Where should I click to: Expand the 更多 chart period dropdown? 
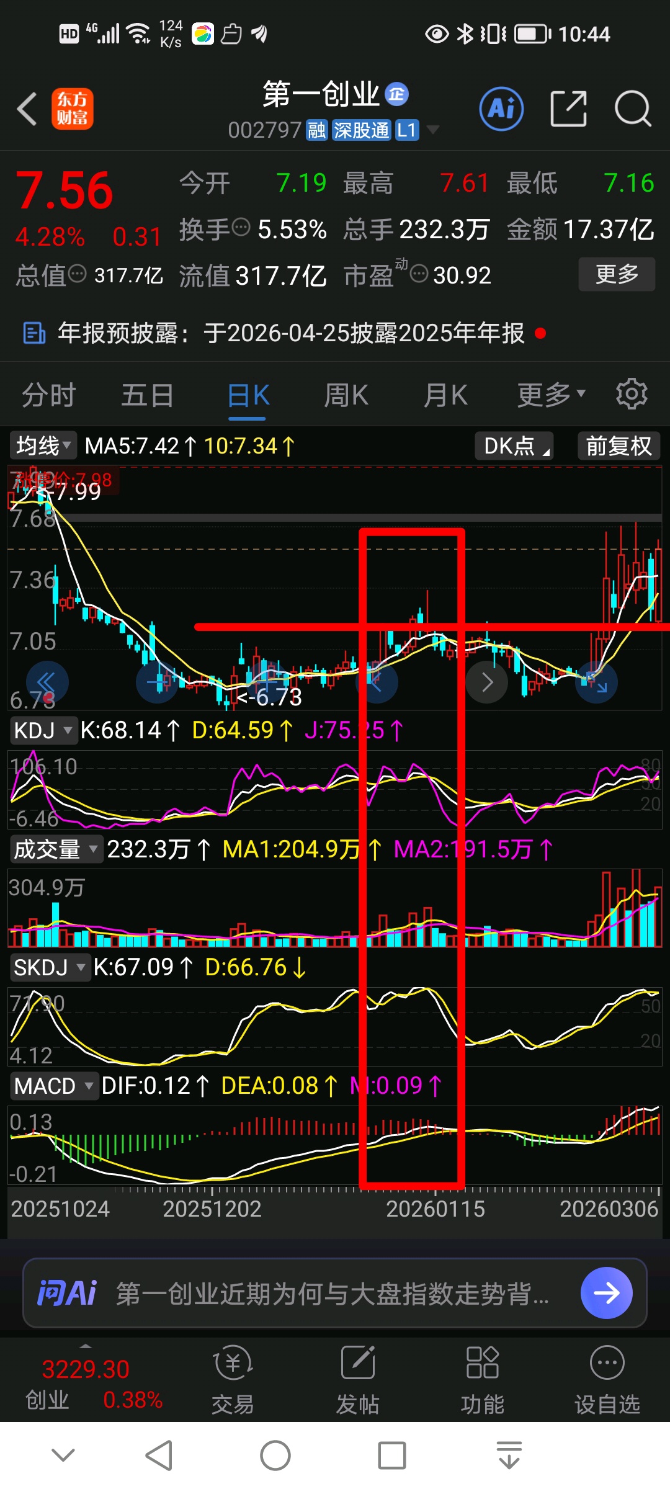click(552, 394)
